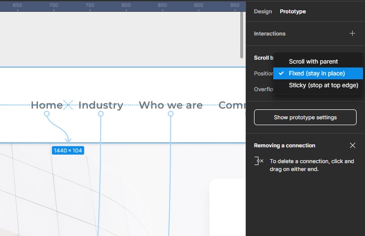Click the 1440 × 104 dimension label
The height and width of the screenshot is (236, 365).
tap(68, 150)
